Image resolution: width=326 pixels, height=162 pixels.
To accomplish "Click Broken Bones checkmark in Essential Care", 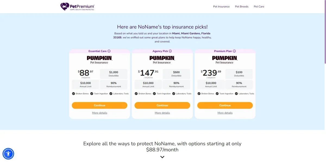I will [x=73, y=94].
